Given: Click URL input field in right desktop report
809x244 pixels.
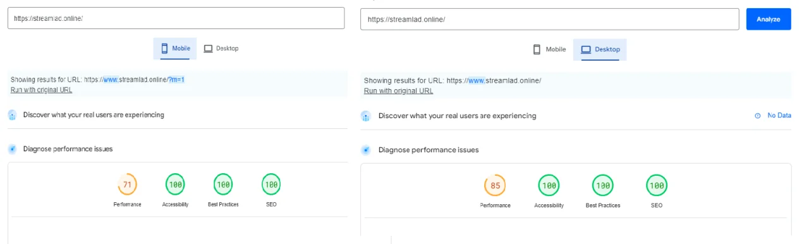Looking at the screenshot, I should [x=549, y=19].
